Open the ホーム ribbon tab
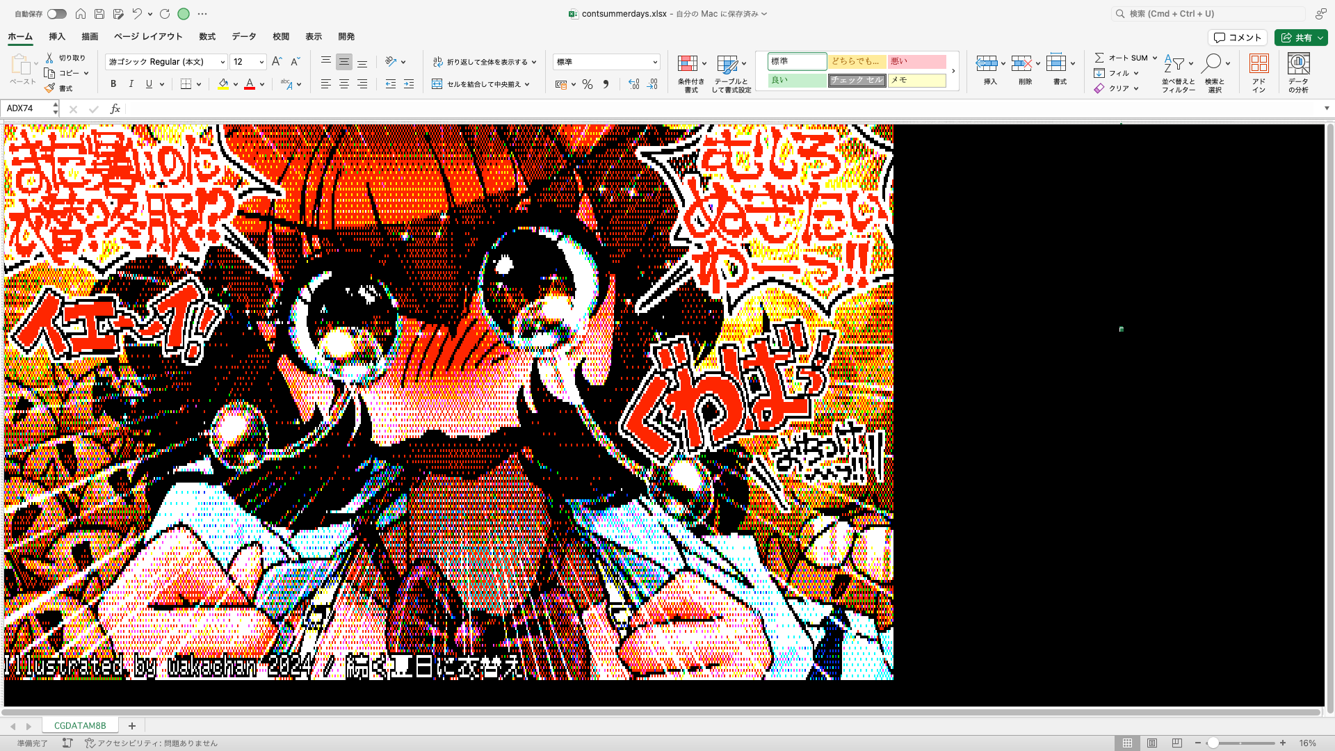This screenshot has width=1335, height=751. tap(20, 37)
